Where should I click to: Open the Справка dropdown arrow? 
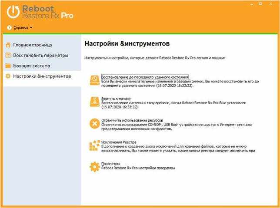(31, 28)
